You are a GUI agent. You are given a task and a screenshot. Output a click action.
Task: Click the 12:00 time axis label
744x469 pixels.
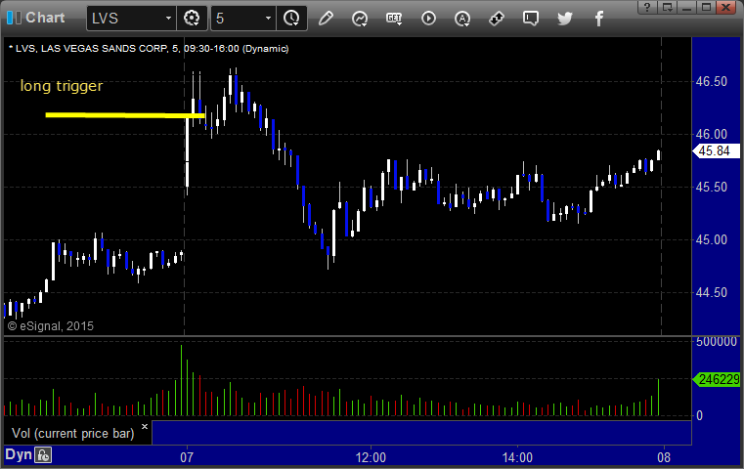pos(371,457)
